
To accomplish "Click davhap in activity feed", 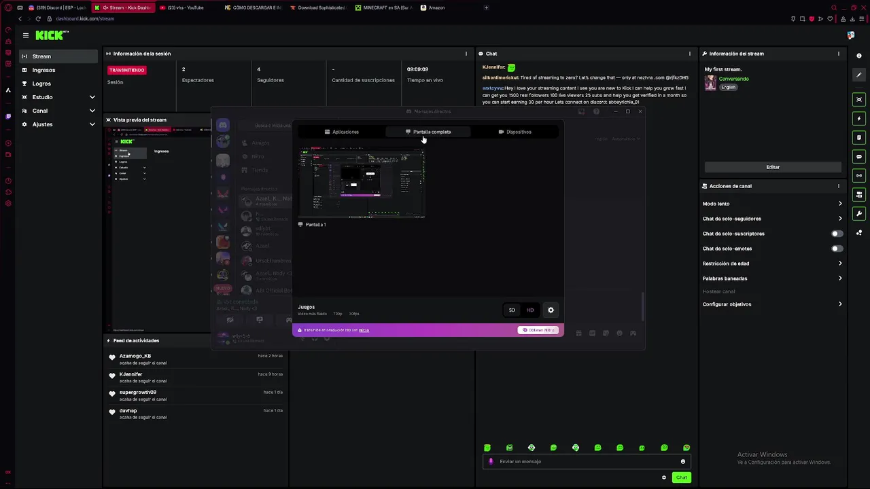I will [128, 411].
